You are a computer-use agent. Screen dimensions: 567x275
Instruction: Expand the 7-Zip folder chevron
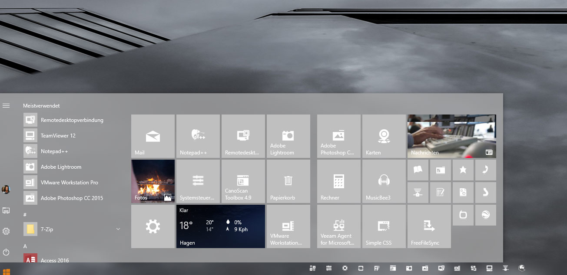coord(118,229)
